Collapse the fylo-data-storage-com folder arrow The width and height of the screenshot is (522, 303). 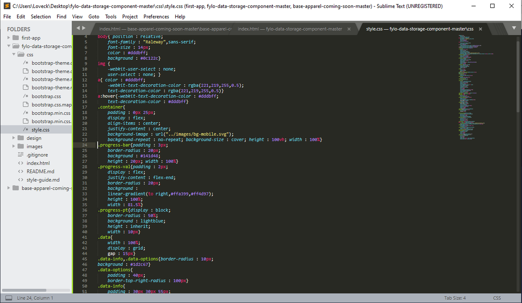tap(9, 46)
